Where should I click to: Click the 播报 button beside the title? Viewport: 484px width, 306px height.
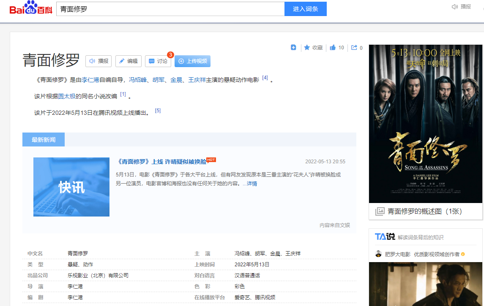(99, 61)
